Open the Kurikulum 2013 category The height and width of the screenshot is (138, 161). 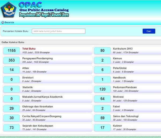123,49
